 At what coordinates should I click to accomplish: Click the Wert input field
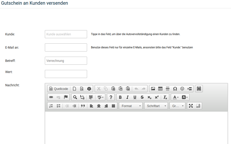(x=66, y=74)
